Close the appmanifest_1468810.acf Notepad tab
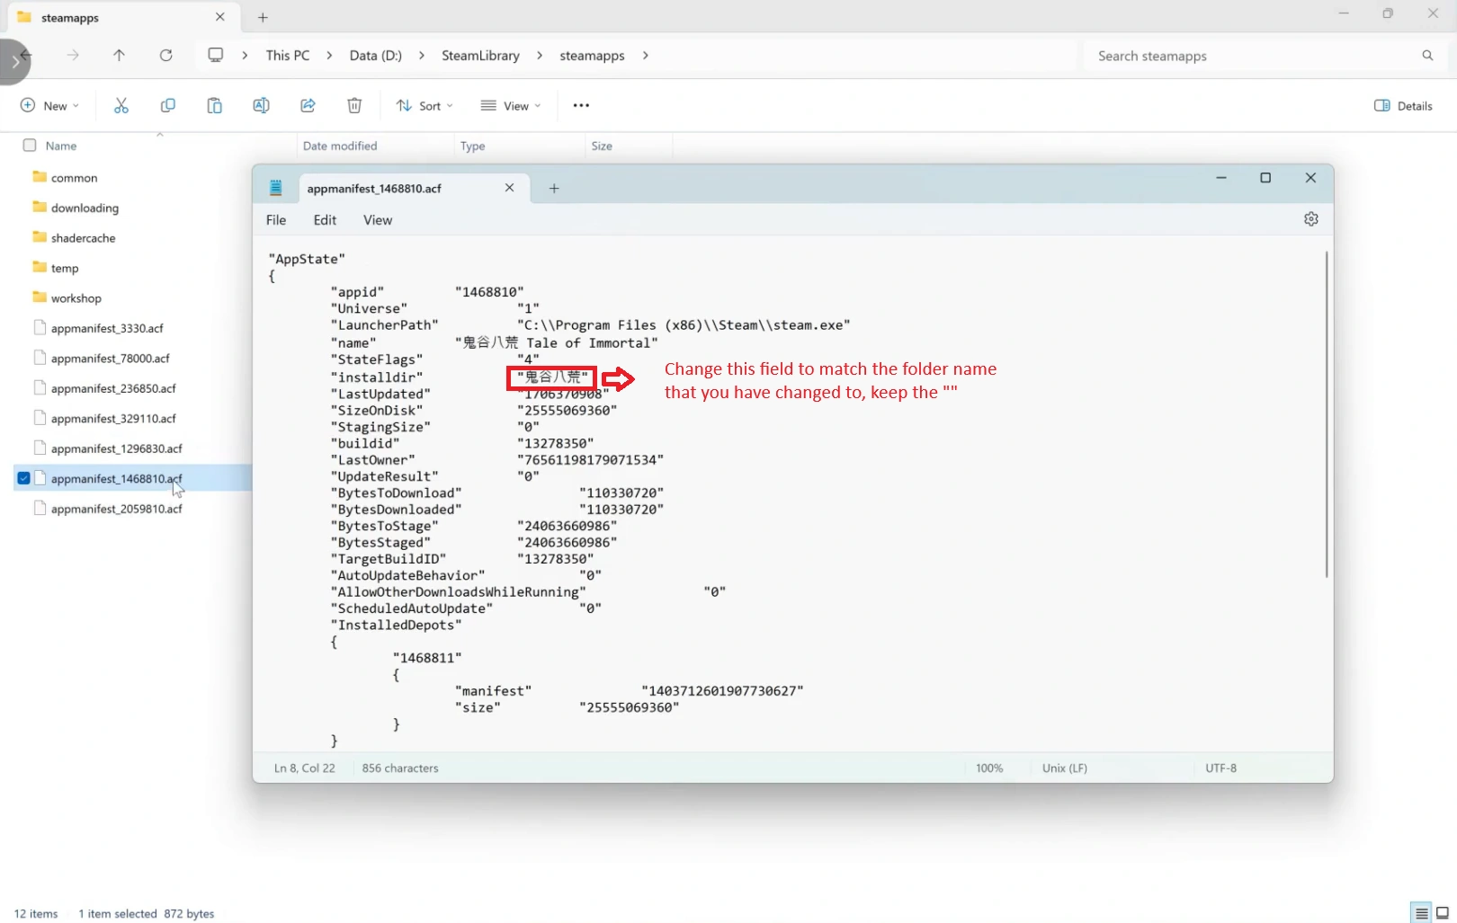 pos(509,188)
